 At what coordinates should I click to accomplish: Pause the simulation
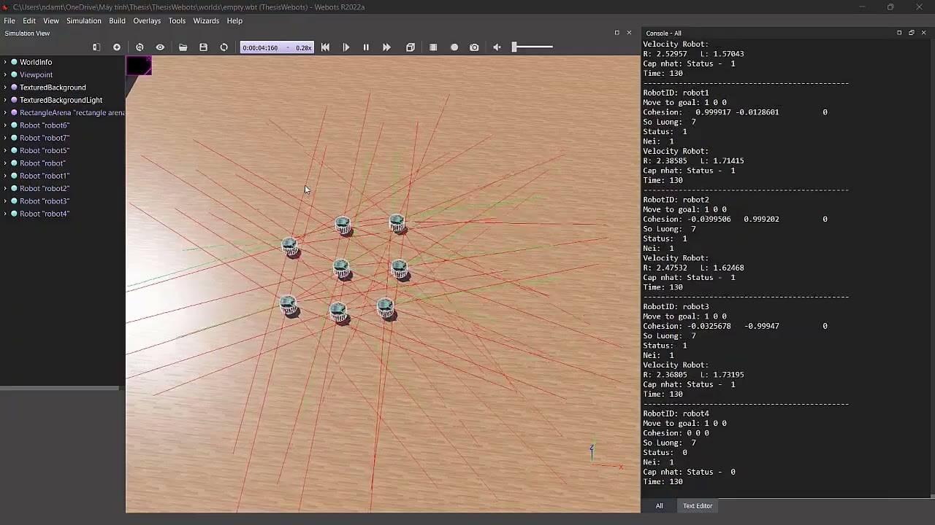click(366, 47)
